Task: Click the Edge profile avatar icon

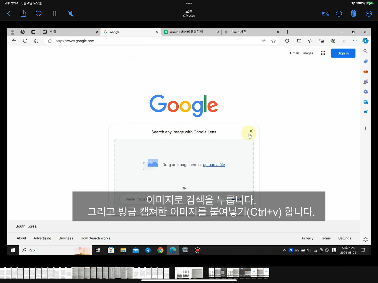Action: tap(12, 32)
